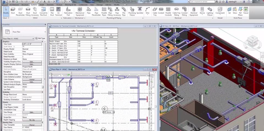Toggle the Annotation Crop checkbox

tap(24, 110)
